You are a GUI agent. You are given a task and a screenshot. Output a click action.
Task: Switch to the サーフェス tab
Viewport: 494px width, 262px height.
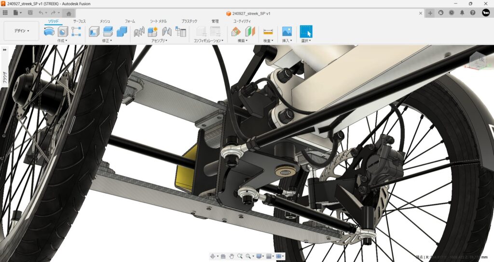pyautogui.click(x=80, y=21)
